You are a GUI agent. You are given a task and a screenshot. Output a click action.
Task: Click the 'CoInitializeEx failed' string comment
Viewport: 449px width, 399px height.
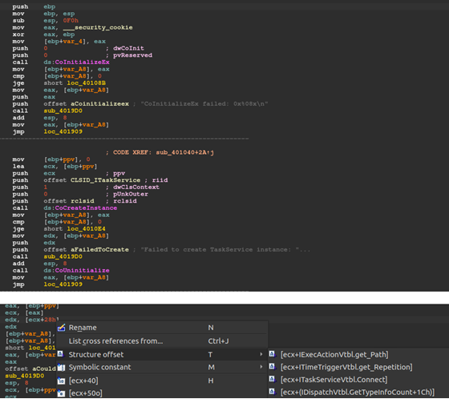click(x=204, y=104)
